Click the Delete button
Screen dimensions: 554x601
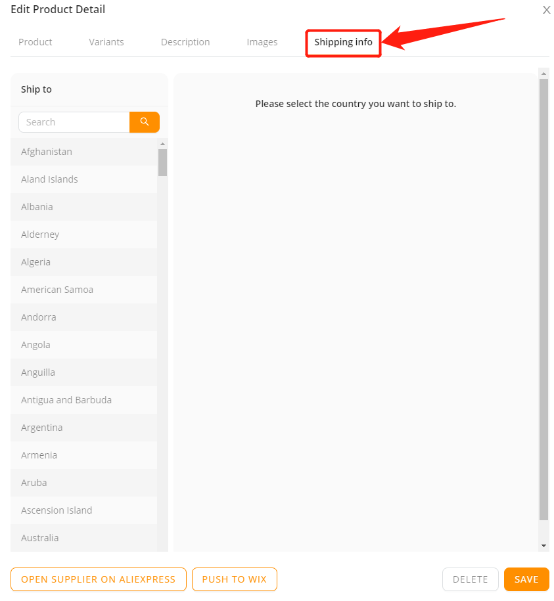coord(470,579)
